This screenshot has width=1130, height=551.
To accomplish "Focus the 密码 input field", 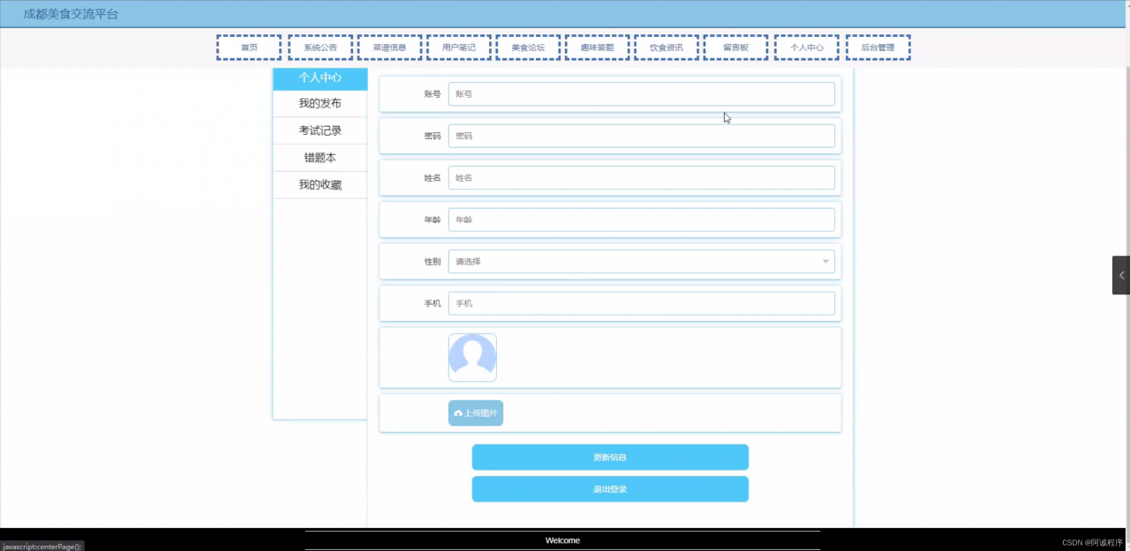I will (641, 137).
